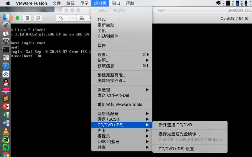Expand the 摄像头 submenu
Screen dimensions: 252x157
pyautogui.click(x=122, y=136)
